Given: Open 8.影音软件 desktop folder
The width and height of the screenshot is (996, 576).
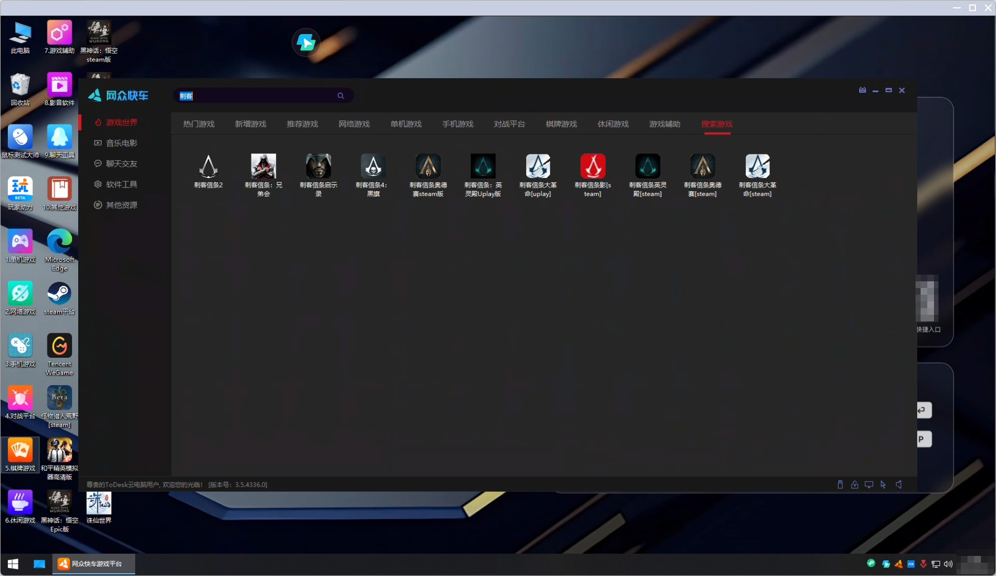Looking at the screenshot, I should pyautogui.click(x=59, y=89).
